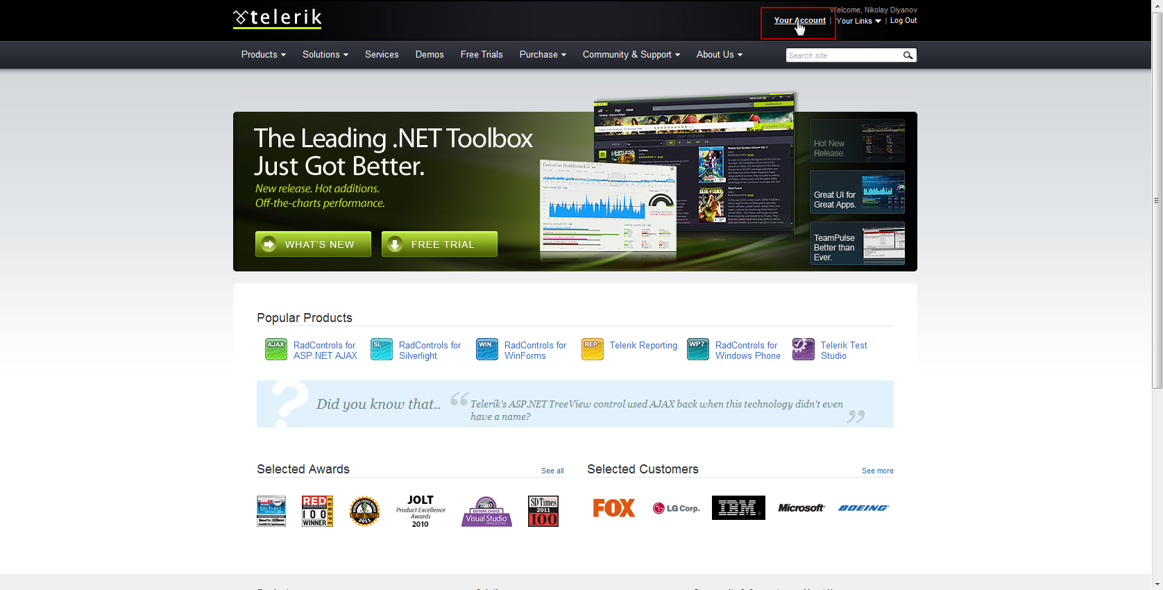Open the Purchase dropdown
The image size is (1163, 590).
click(x=543, y=55)
